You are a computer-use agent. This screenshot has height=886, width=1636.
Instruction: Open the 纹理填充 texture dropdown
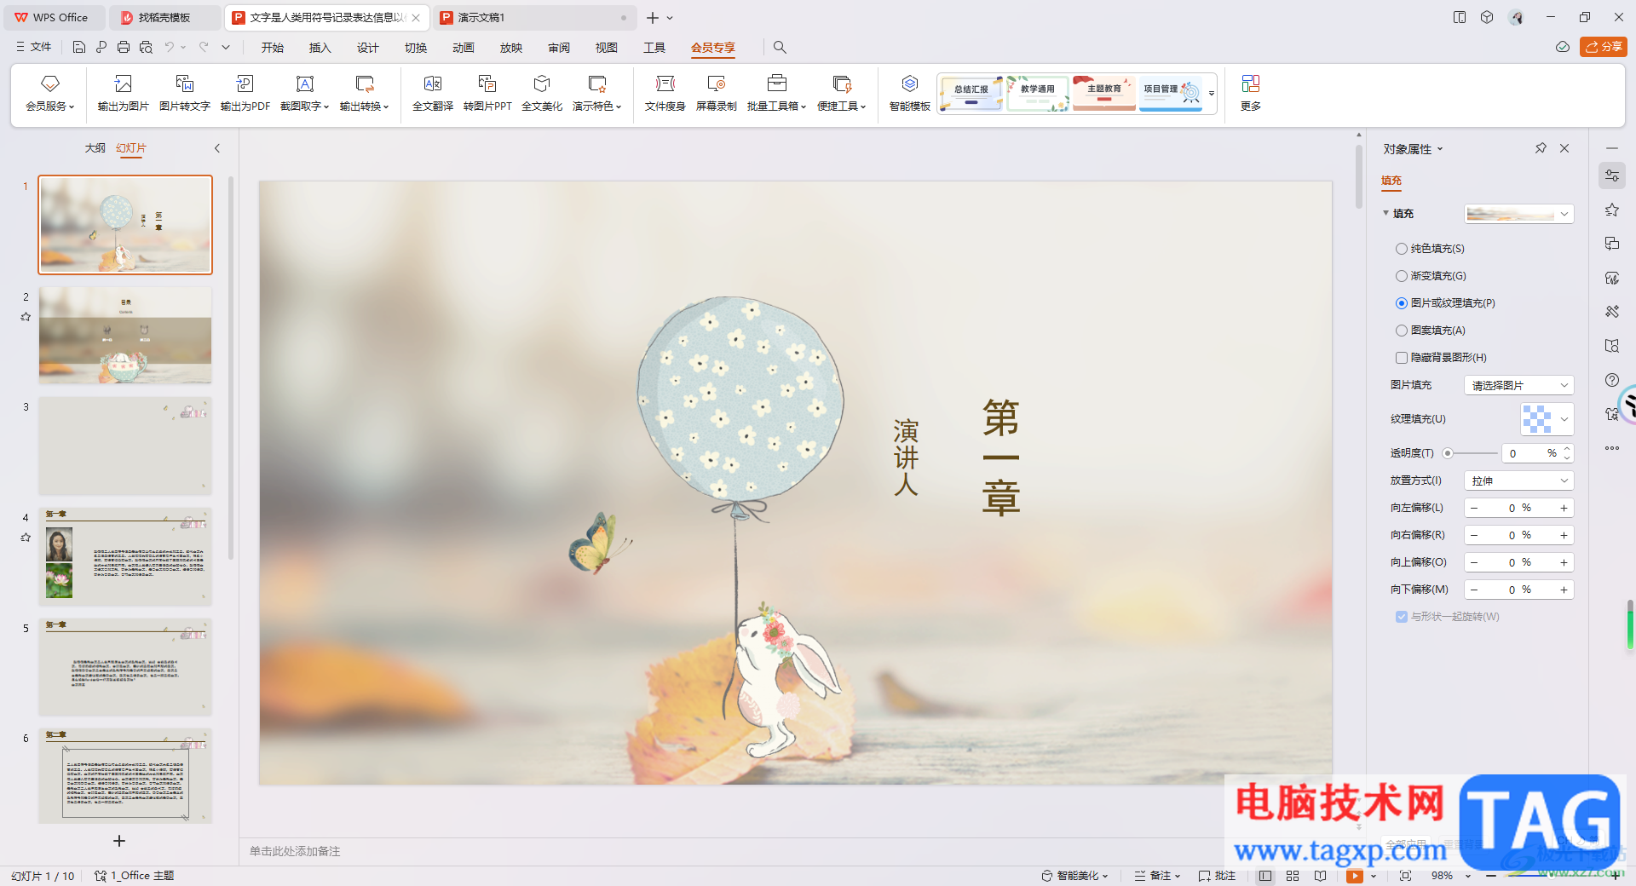1547,419
